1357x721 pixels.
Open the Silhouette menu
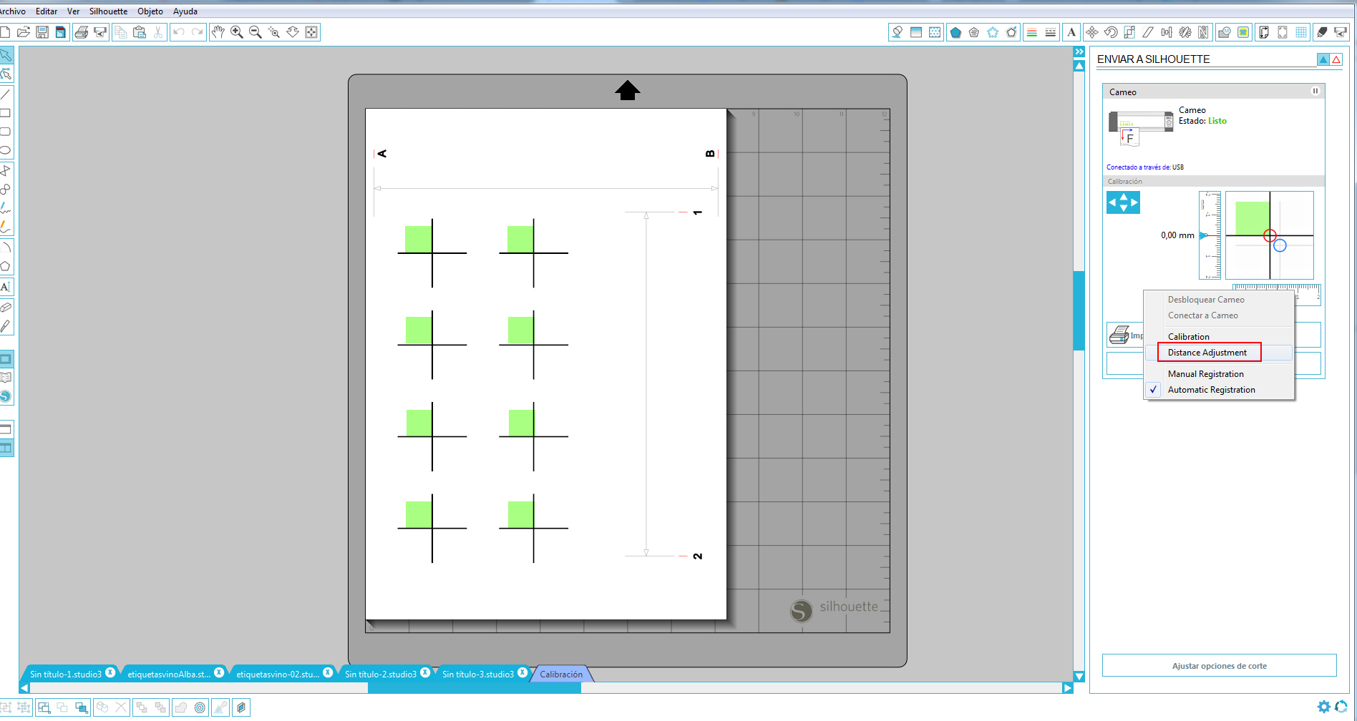point(108,11)
